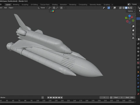Viewport: 140px width, 105px height.
Task: Click the auto-keying record button in the timeline
Action: (x=43, y=97)
